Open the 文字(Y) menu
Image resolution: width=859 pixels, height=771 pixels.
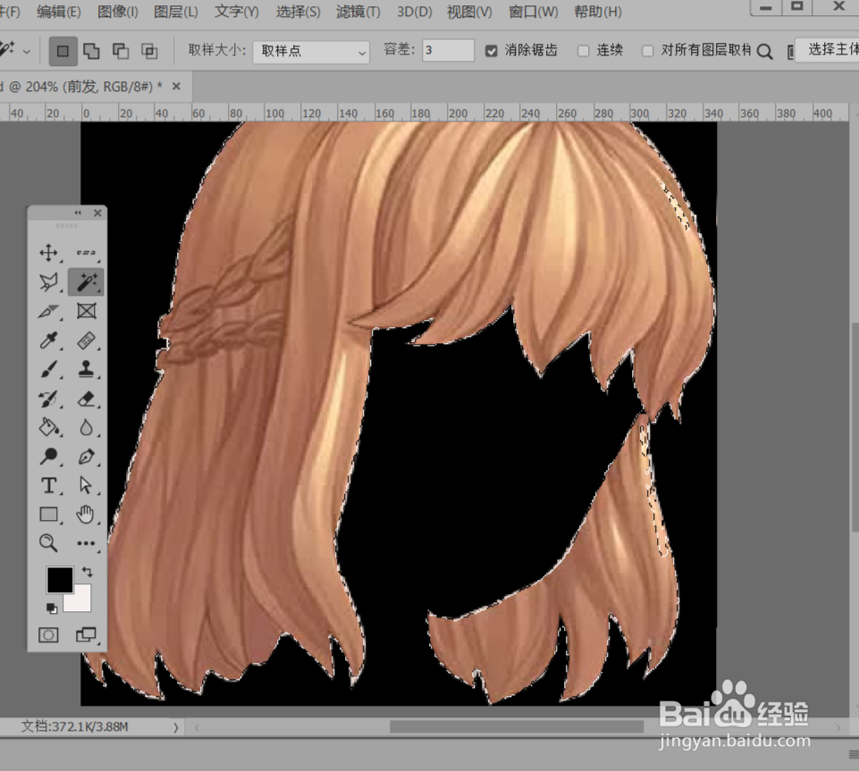click(237, 12)
